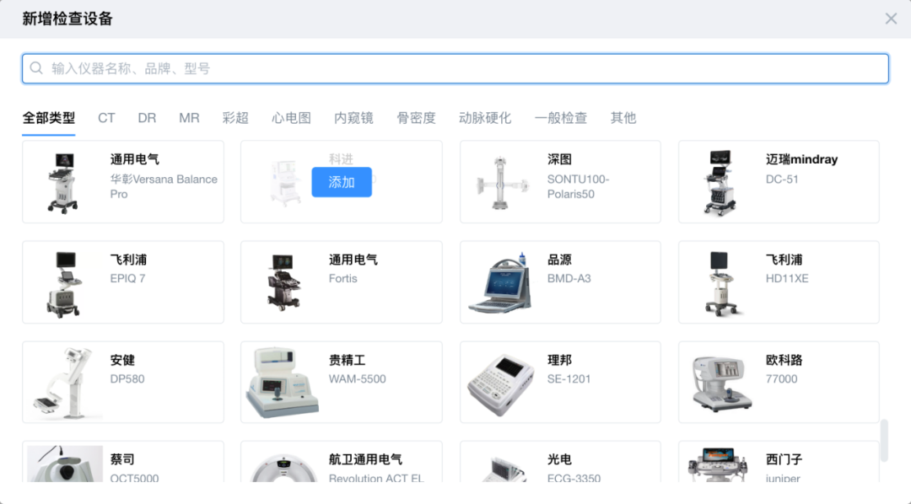Screen dimensions: 911x504
Task: Switch to the MR tab
Action: pyautogui.click(x=190, y=118)
